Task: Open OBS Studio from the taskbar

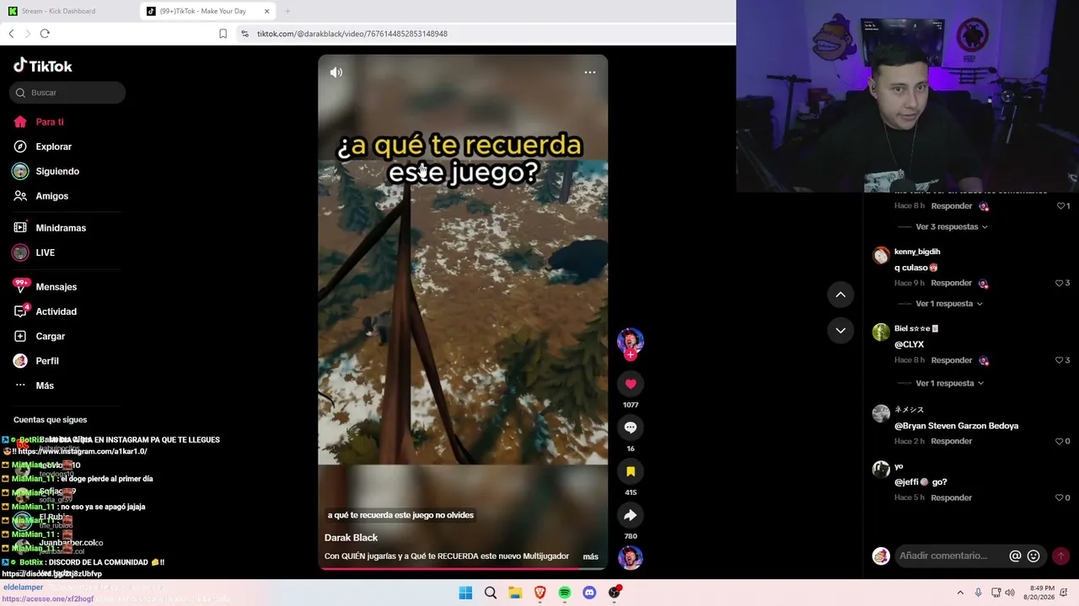Action: tap(615, 593)
